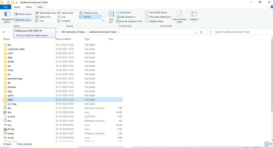
Task: Select the dm Icon file
Action: click(63, 112)
